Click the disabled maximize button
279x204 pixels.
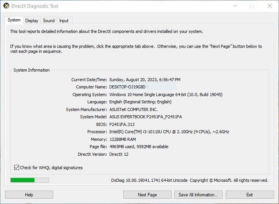[252, 6]
